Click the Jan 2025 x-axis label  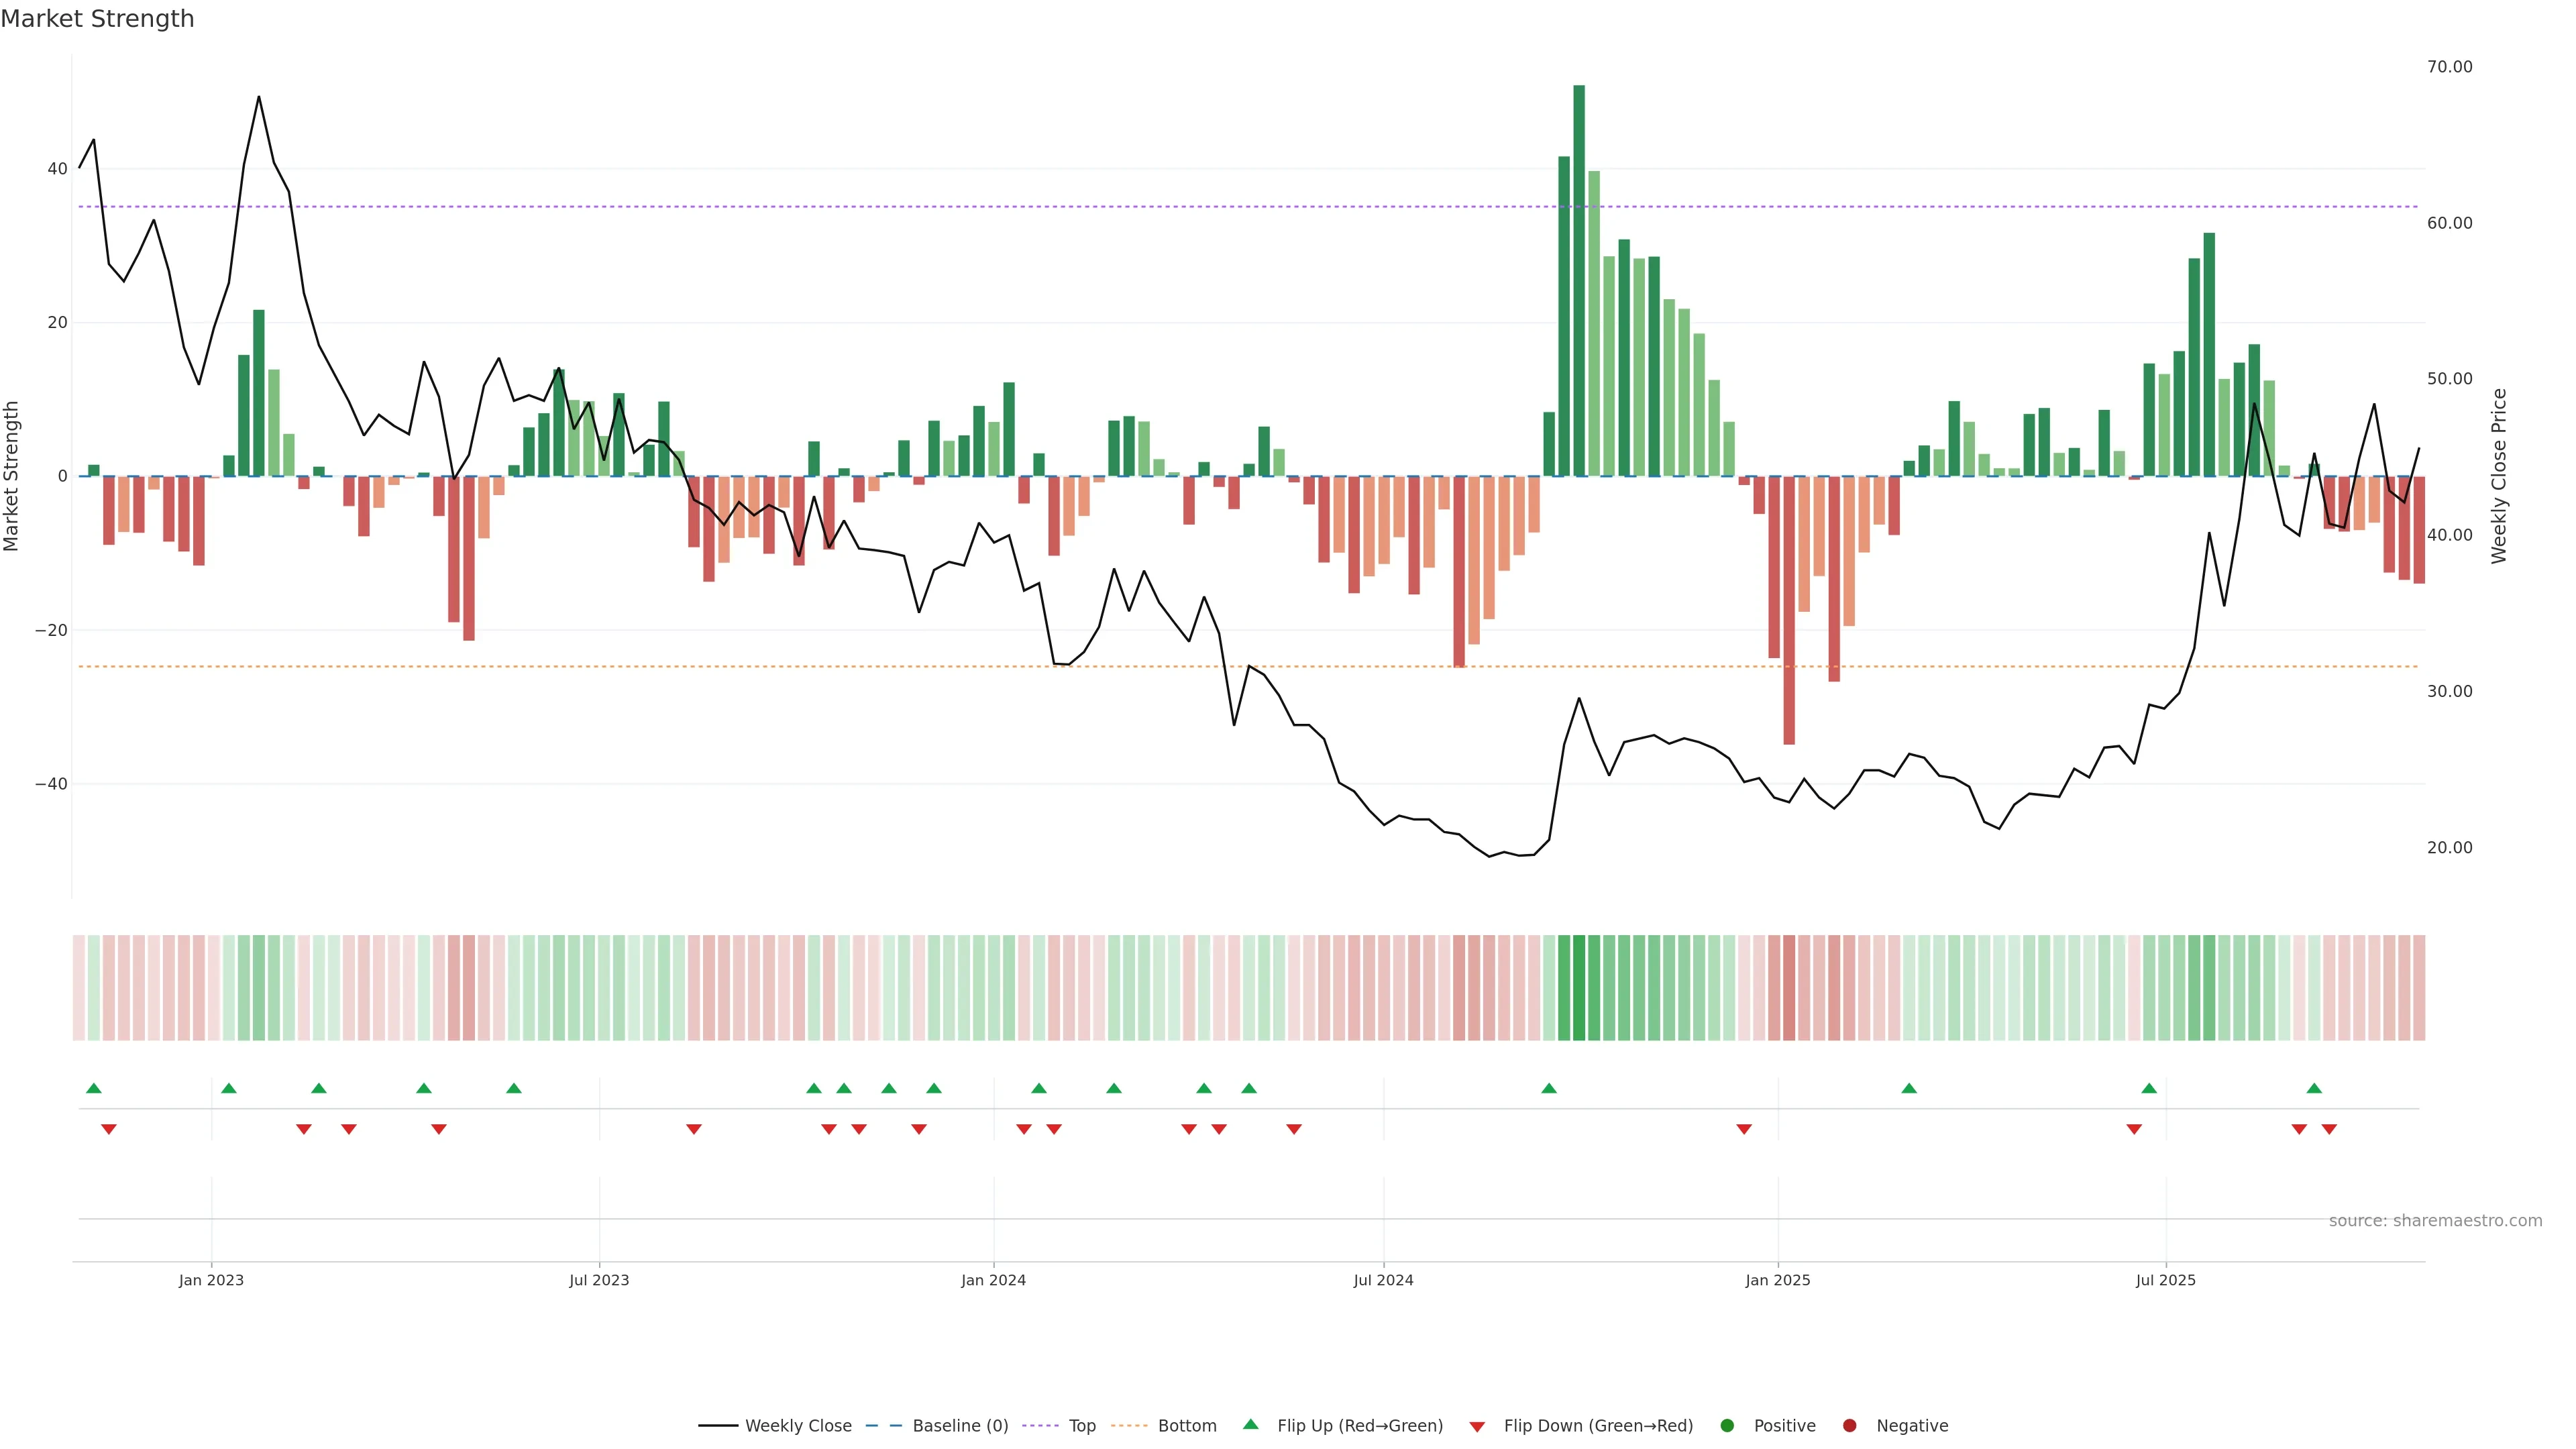tap(1777, 1280)
